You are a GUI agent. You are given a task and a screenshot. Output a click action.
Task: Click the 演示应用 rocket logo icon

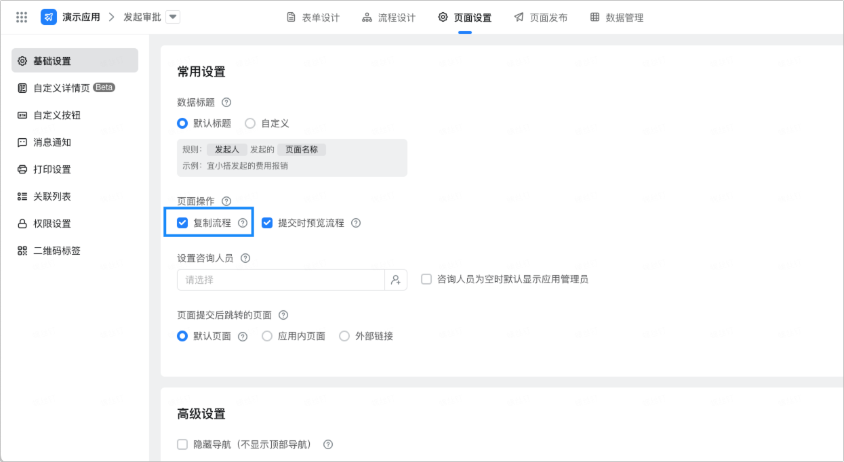click(49, 17)
